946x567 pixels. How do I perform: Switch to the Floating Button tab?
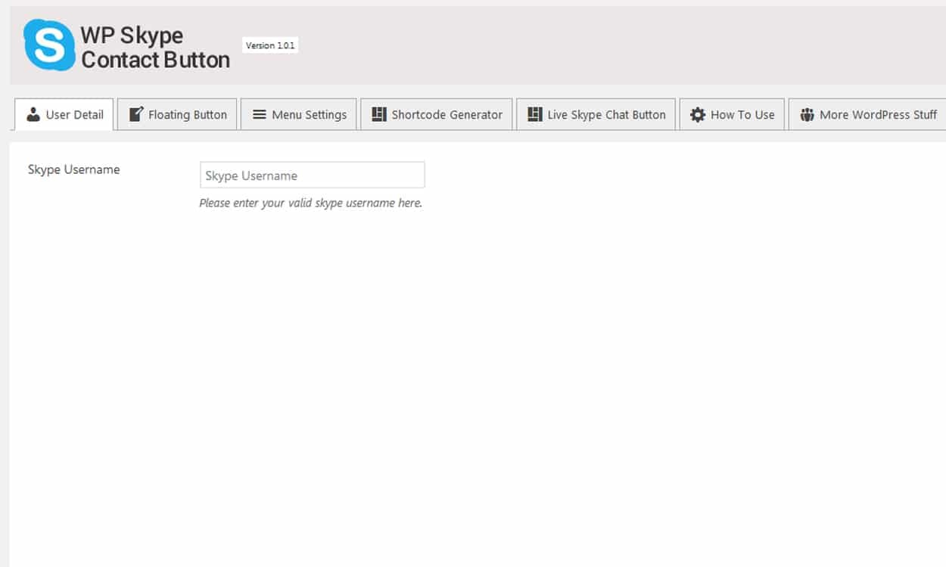[177, 114]
